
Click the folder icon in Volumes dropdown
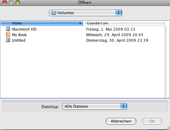[x=53, y=13]
